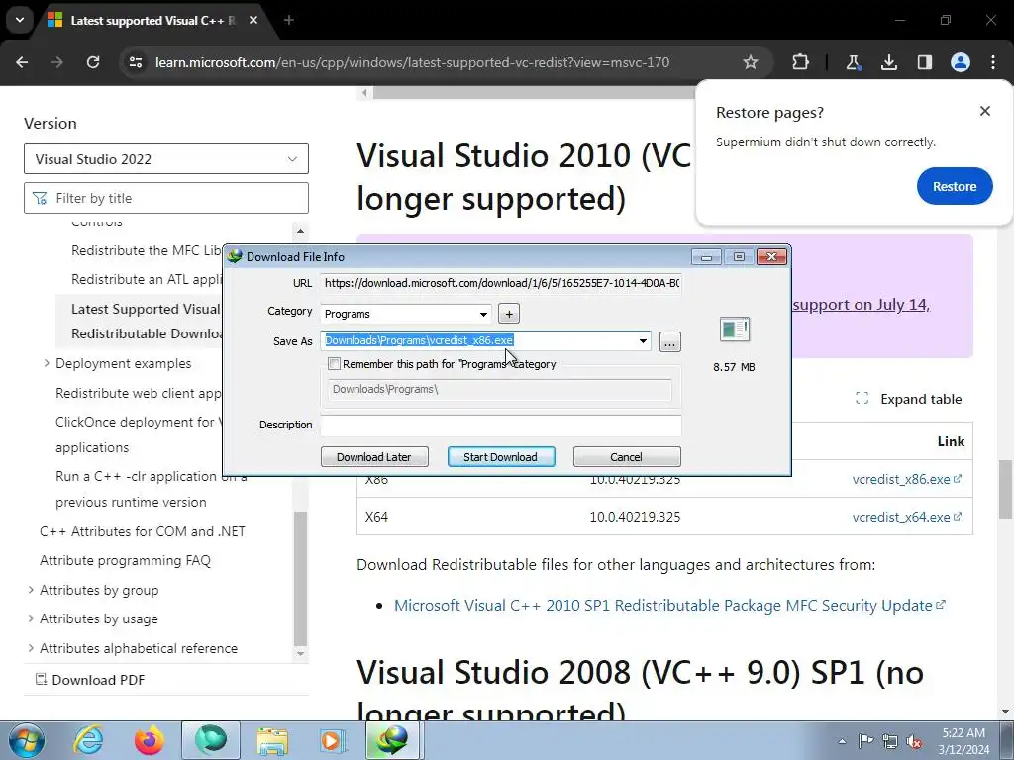Open browser three-dot menu

(x=993, y=62)
